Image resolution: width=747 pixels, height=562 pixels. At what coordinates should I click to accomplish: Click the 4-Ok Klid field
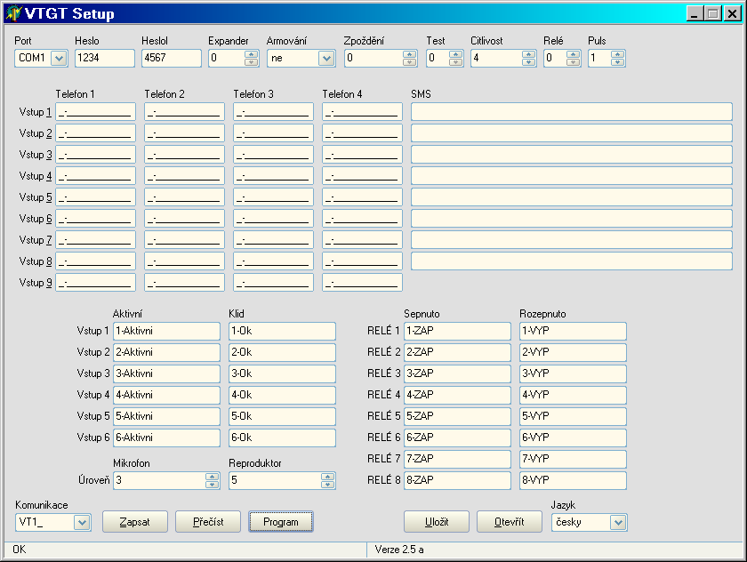pyautogui.click(x=282, y=396)
